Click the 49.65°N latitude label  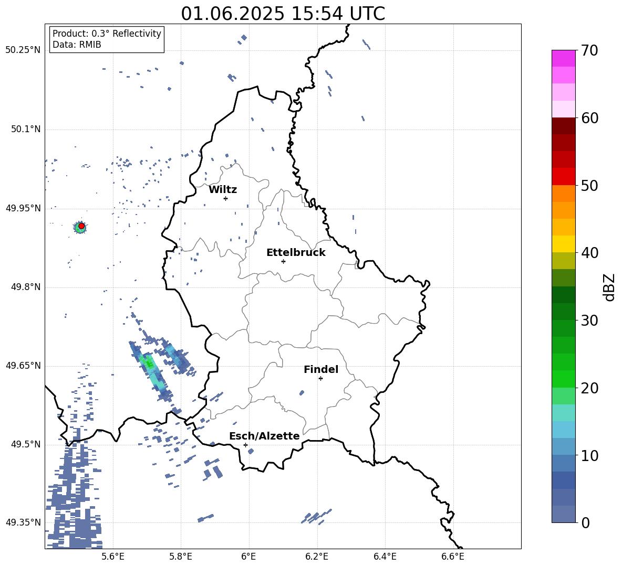coord(23,365)
